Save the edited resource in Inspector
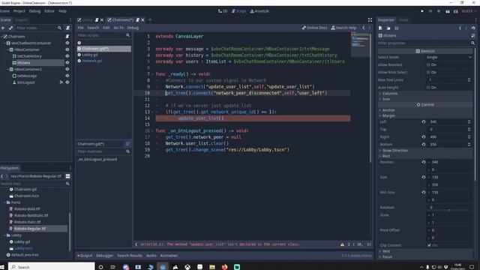 397,28
